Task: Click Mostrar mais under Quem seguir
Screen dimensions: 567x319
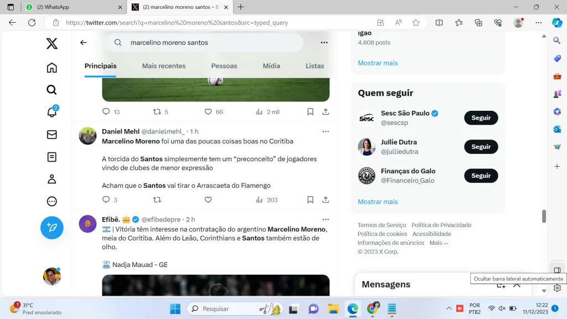Action: click(x=378, y=202)
